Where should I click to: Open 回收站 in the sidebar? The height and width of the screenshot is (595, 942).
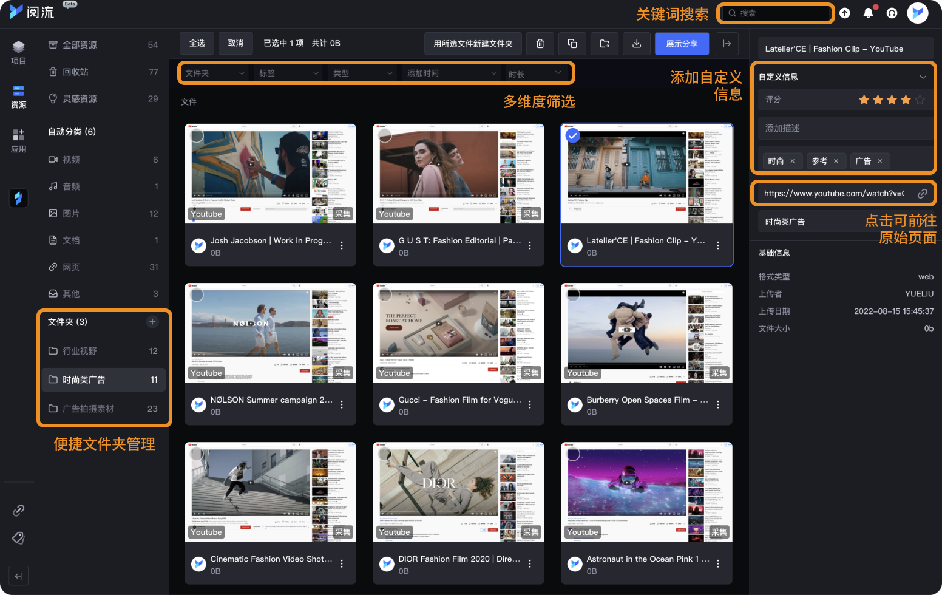(x=103, y=72)
